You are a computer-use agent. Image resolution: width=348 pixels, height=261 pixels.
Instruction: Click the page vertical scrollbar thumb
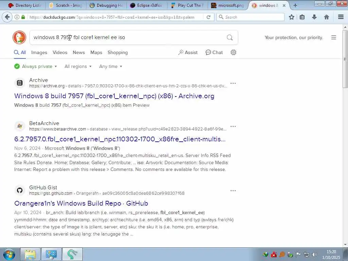345,59
